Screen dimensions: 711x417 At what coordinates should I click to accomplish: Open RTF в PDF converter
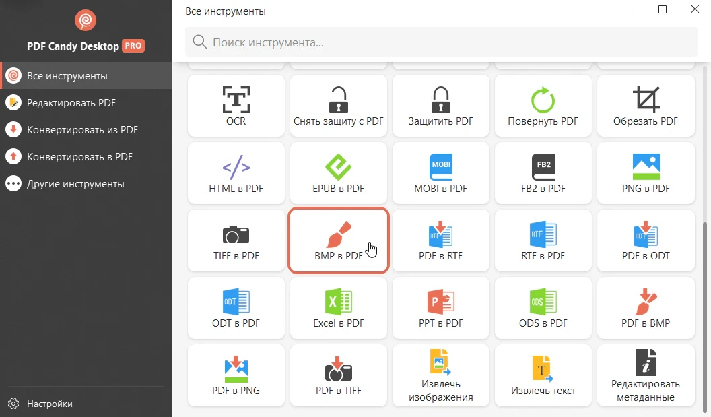[543, 240]
